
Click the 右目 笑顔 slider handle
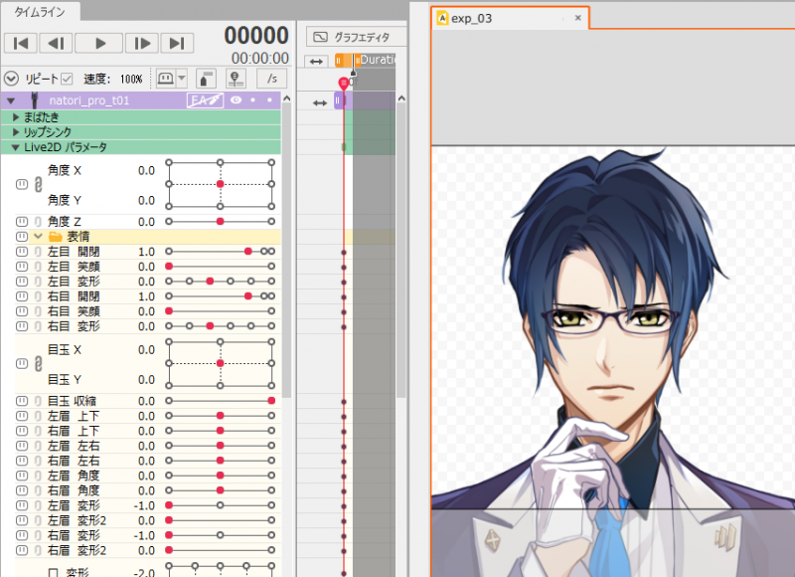tap(169, 311)
